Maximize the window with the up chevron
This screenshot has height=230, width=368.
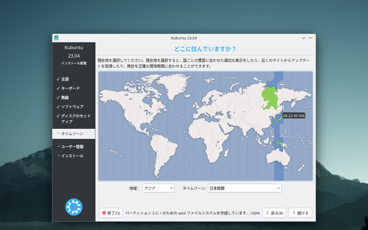point(310,38)
